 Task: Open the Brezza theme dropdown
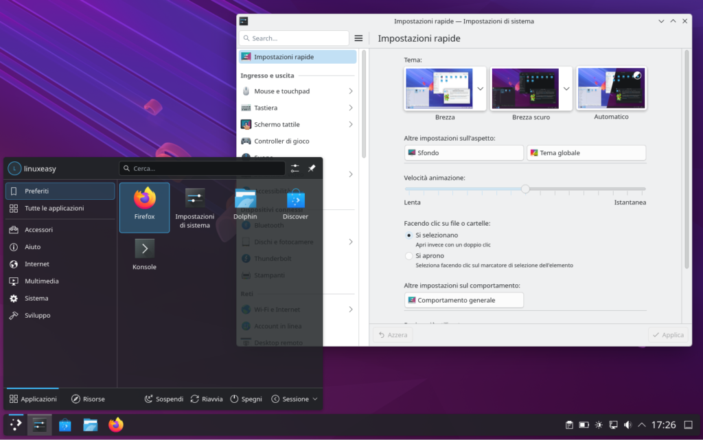(481, 88)
